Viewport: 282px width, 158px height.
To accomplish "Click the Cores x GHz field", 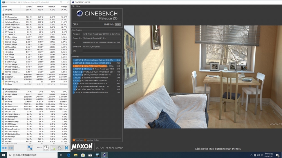I will click(101, 38).
